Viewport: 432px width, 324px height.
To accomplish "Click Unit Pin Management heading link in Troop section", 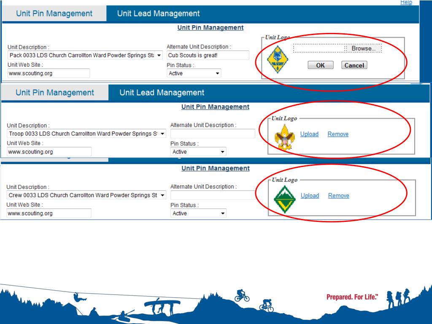I will [215, 107].
